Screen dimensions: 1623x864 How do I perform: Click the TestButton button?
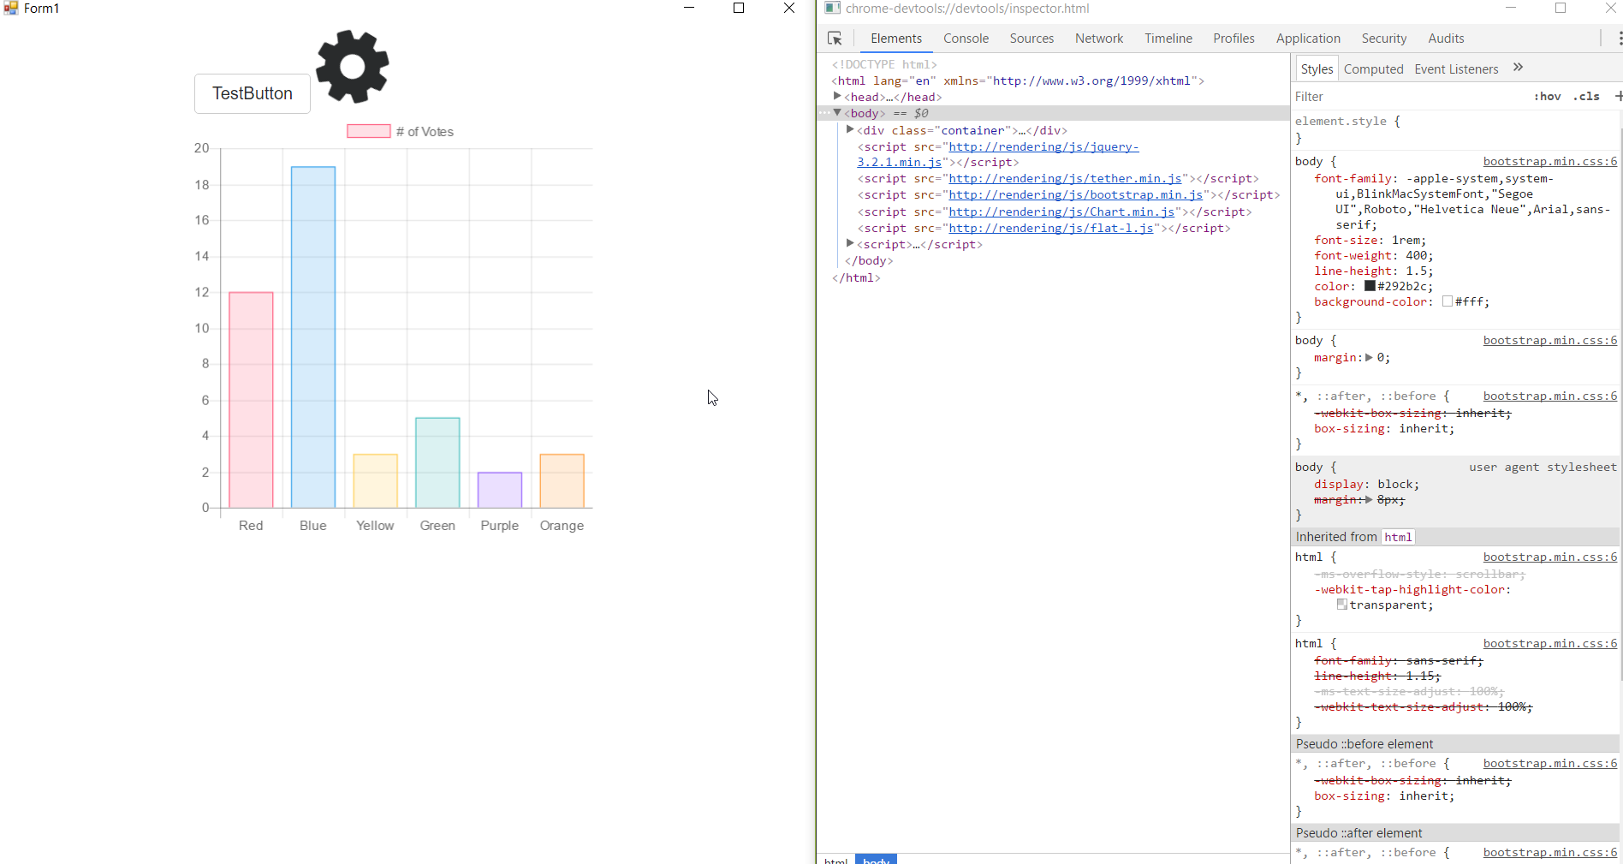tap(253, 93)
